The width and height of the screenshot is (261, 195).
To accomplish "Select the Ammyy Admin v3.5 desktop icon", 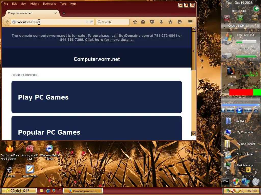I will 30,153.
